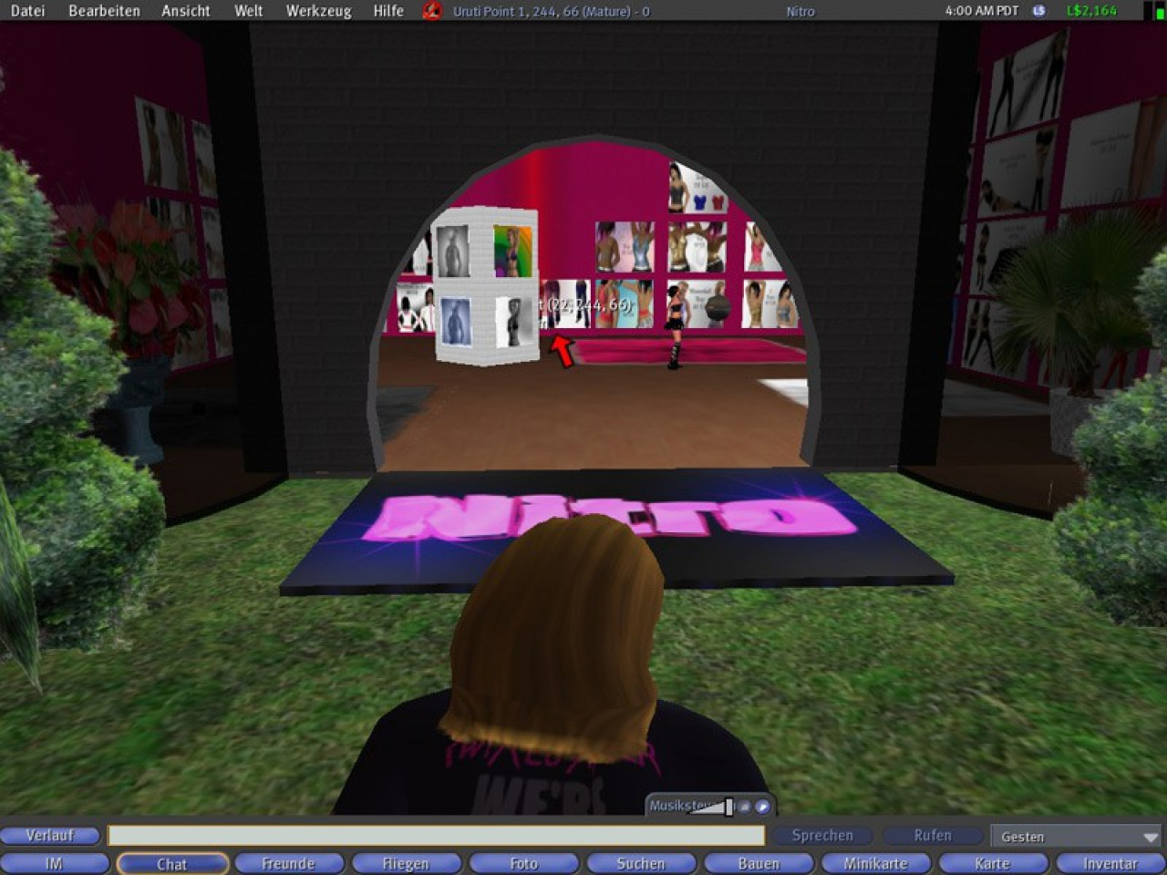
Task: Open the Karte world map
Action: pos(993,863)
